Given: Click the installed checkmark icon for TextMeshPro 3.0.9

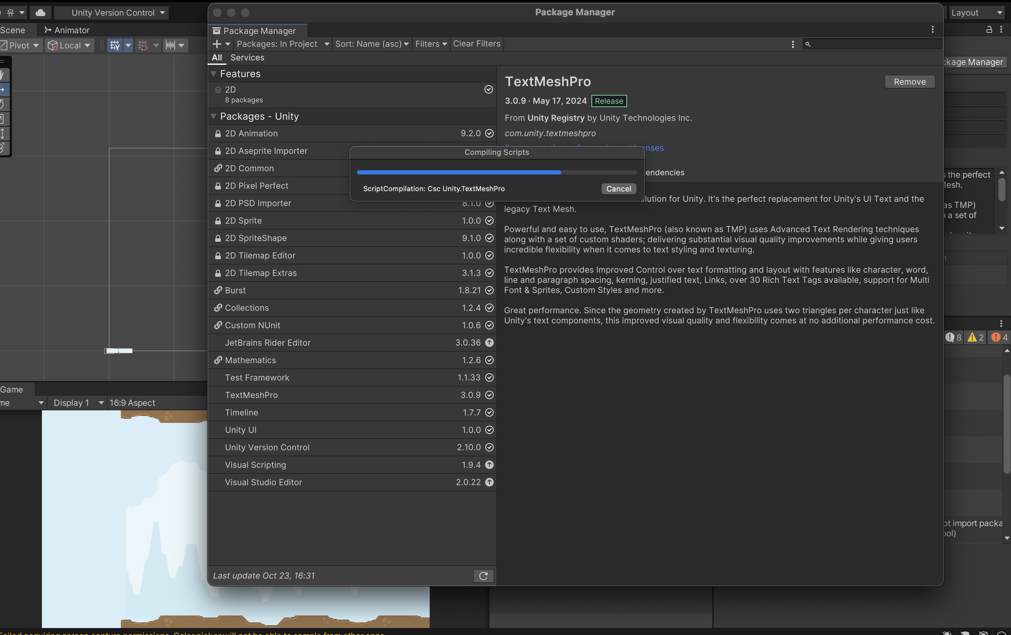Looking at the screenshot, I should (x=489, y=395).
